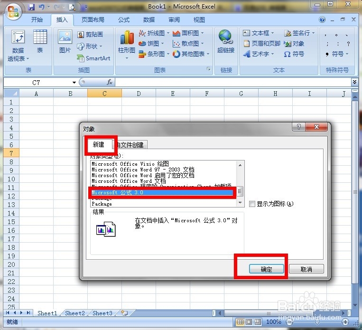362x330 pixels.
Task: Open print preview from quick access toolbar
Action: tap(72, 8)
